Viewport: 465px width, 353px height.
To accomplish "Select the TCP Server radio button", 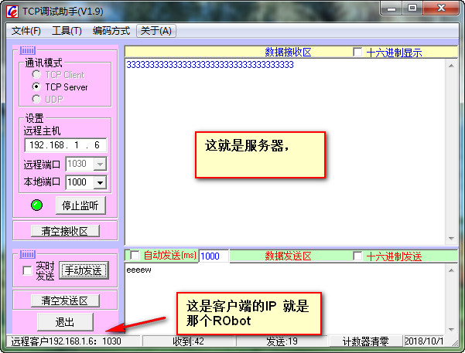I will [x=36, y=87].
